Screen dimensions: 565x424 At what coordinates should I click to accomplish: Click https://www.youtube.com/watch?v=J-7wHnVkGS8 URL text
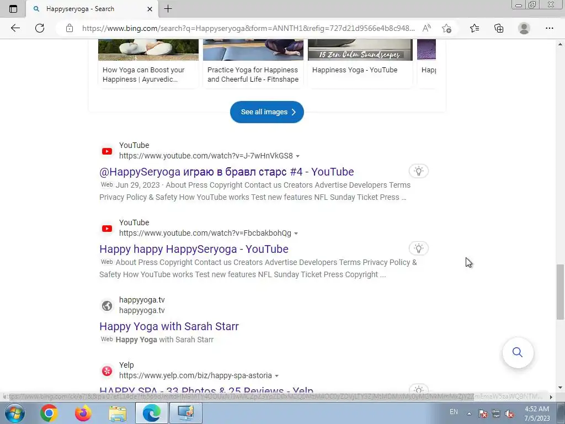[206, 156]
